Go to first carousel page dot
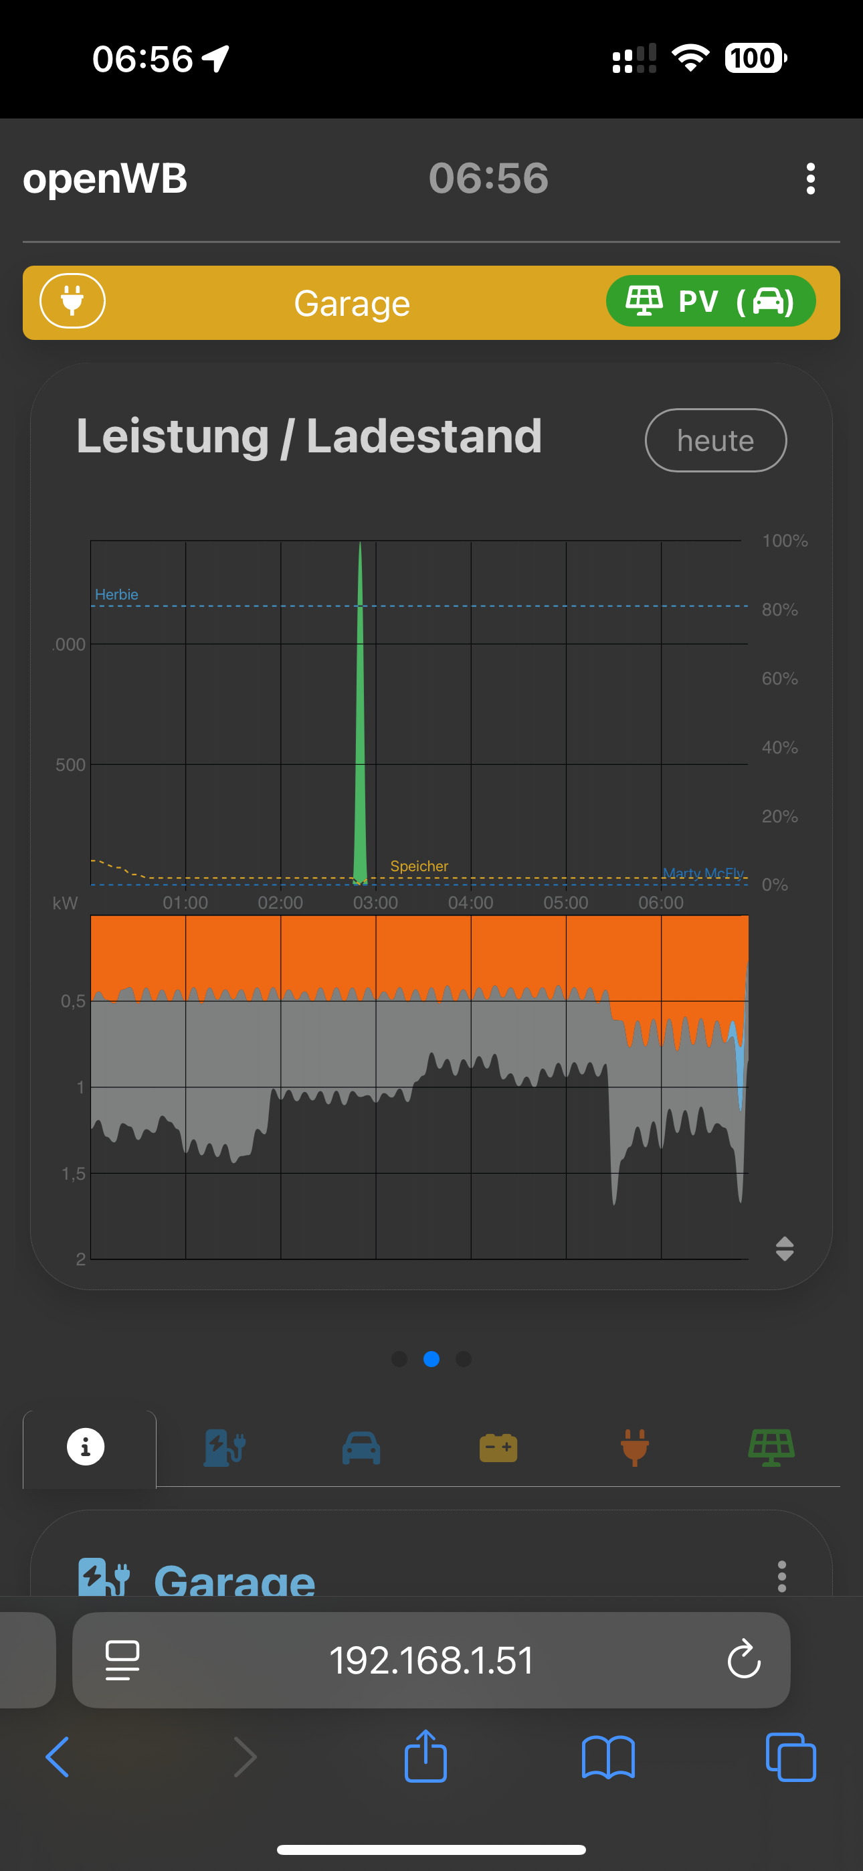This screenshot has width=863, height=1871. (x=399, y=1358)
